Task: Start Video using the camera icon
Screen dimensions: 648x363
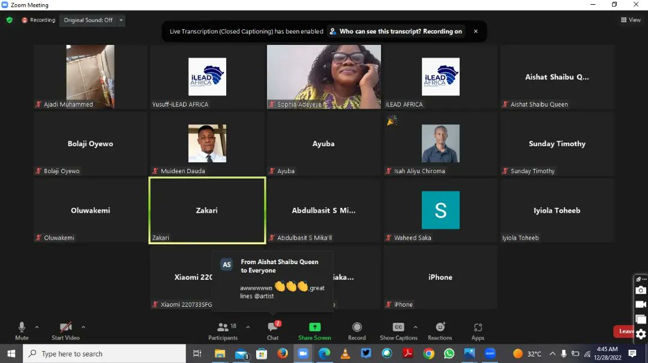Action: pos(65,331)
